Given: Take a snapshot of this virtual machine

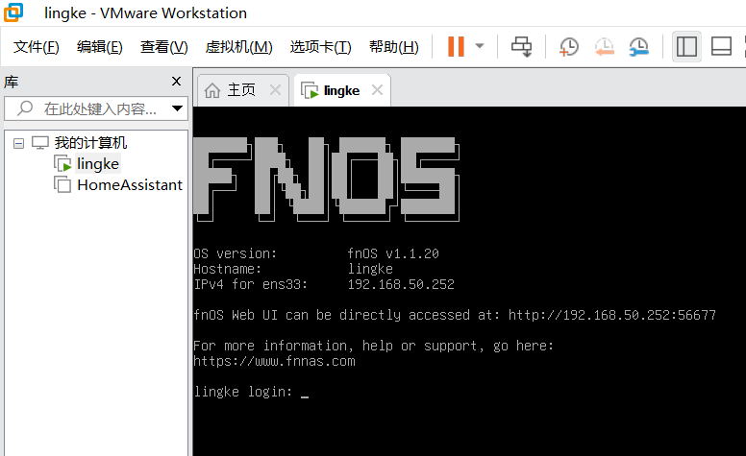Looking at the screenshot, I should (568, 46).
